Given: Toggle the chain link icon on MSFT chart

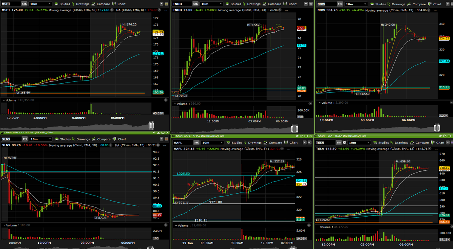Looking at the screenshot, I should coord(166,4).
